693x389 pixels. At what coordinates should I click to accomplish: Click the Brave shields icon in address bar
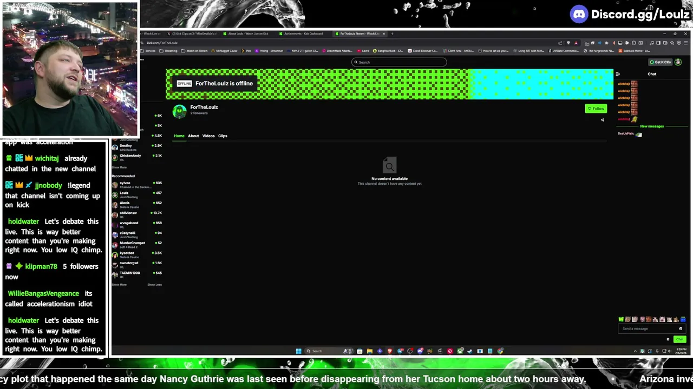[568, 43]
